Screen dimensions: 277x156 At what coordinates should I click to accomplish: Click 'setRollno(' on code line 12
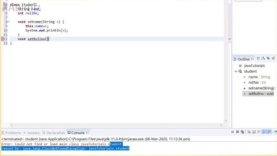(38, 39)
